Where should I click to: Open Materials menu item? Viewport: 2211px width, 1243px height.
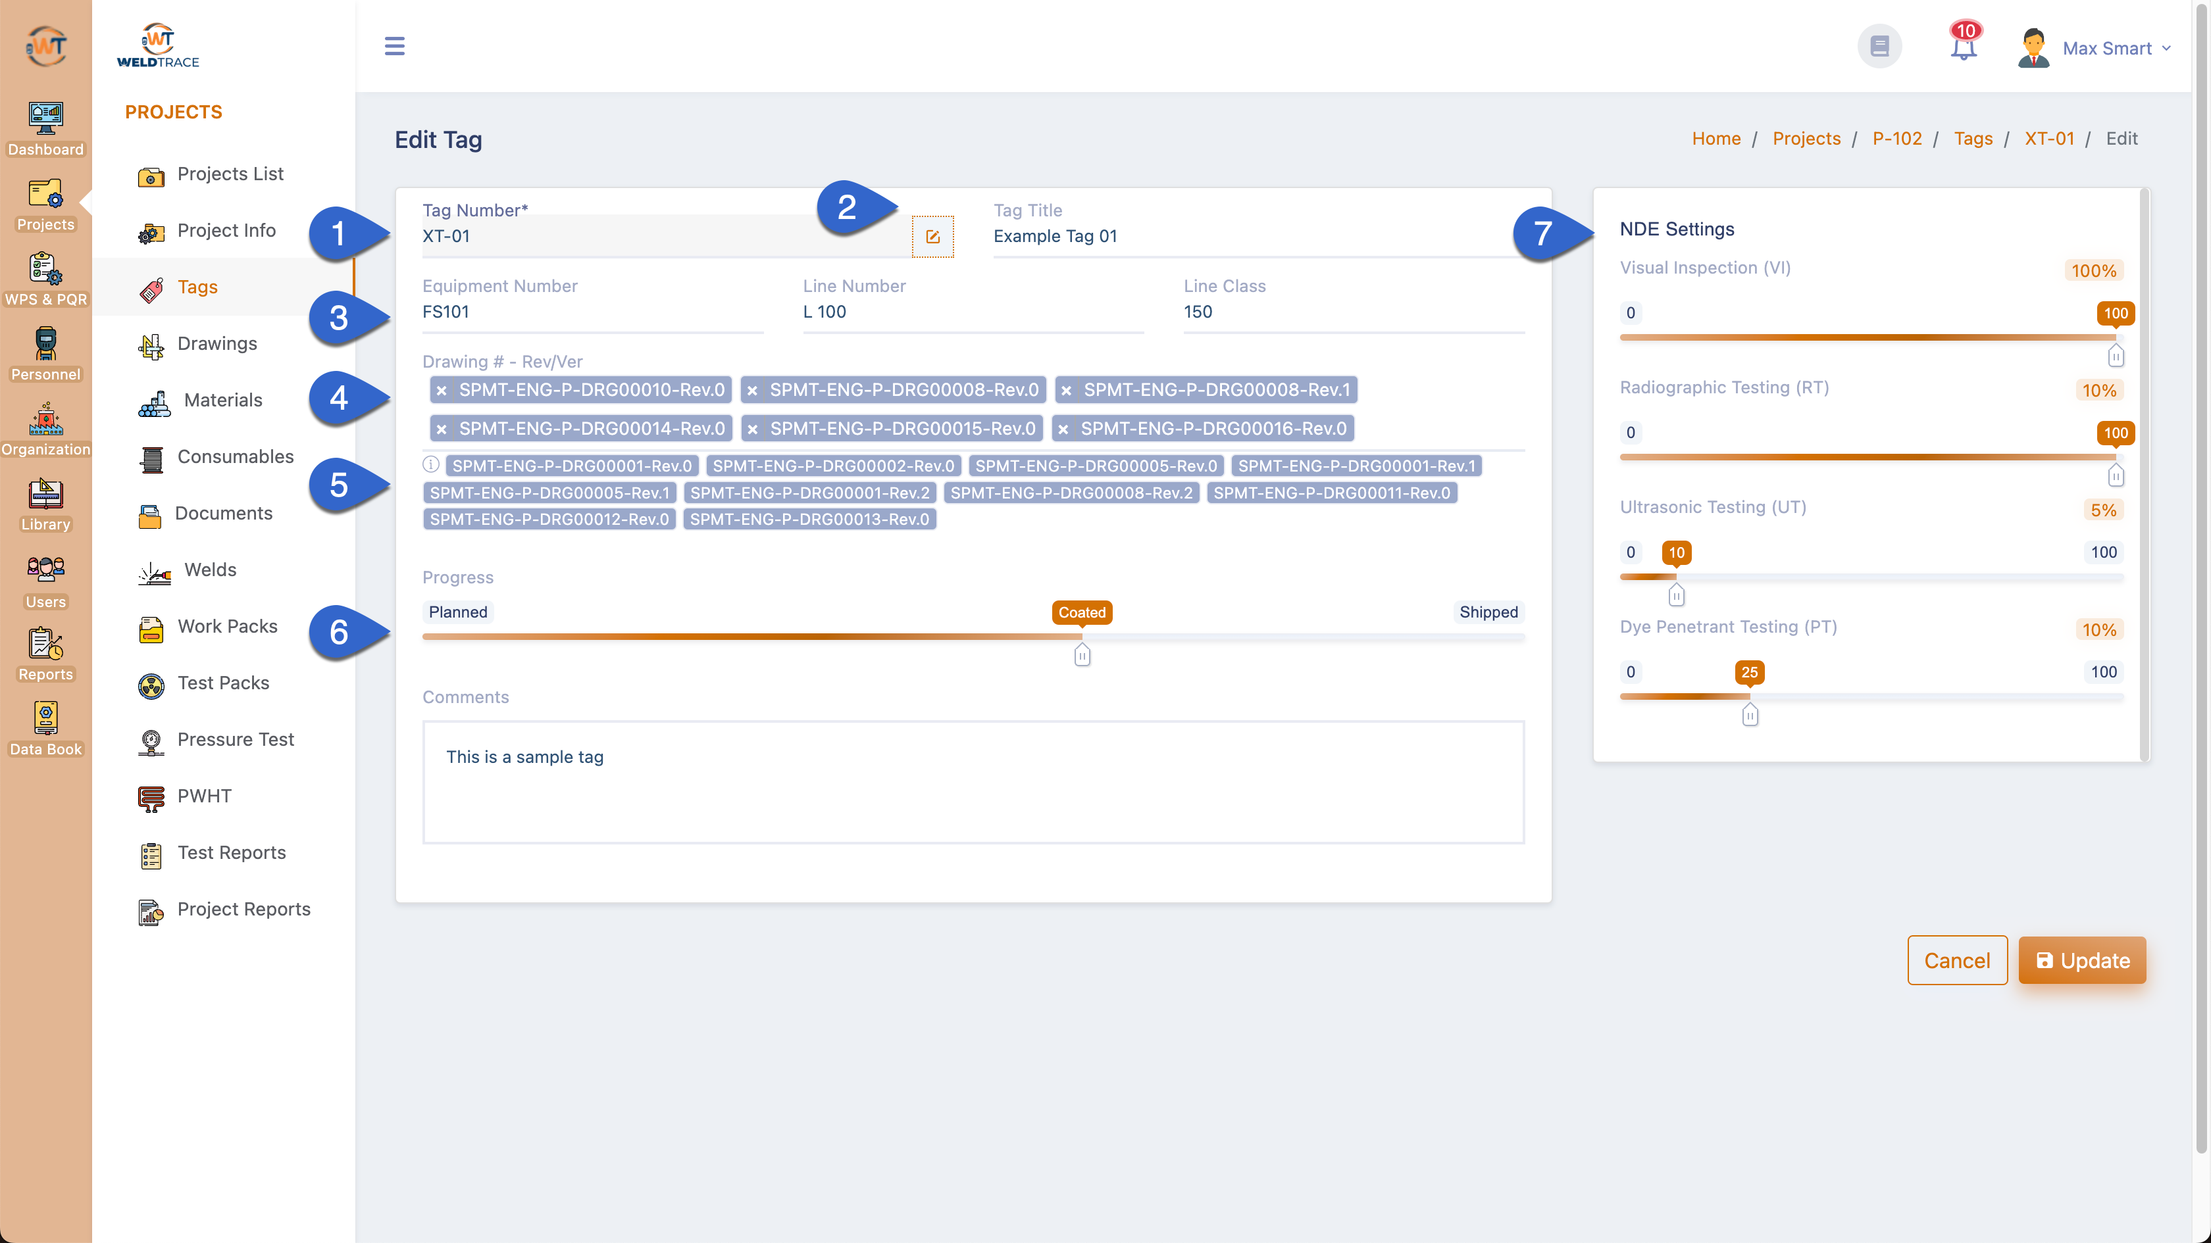pos(223,401)
